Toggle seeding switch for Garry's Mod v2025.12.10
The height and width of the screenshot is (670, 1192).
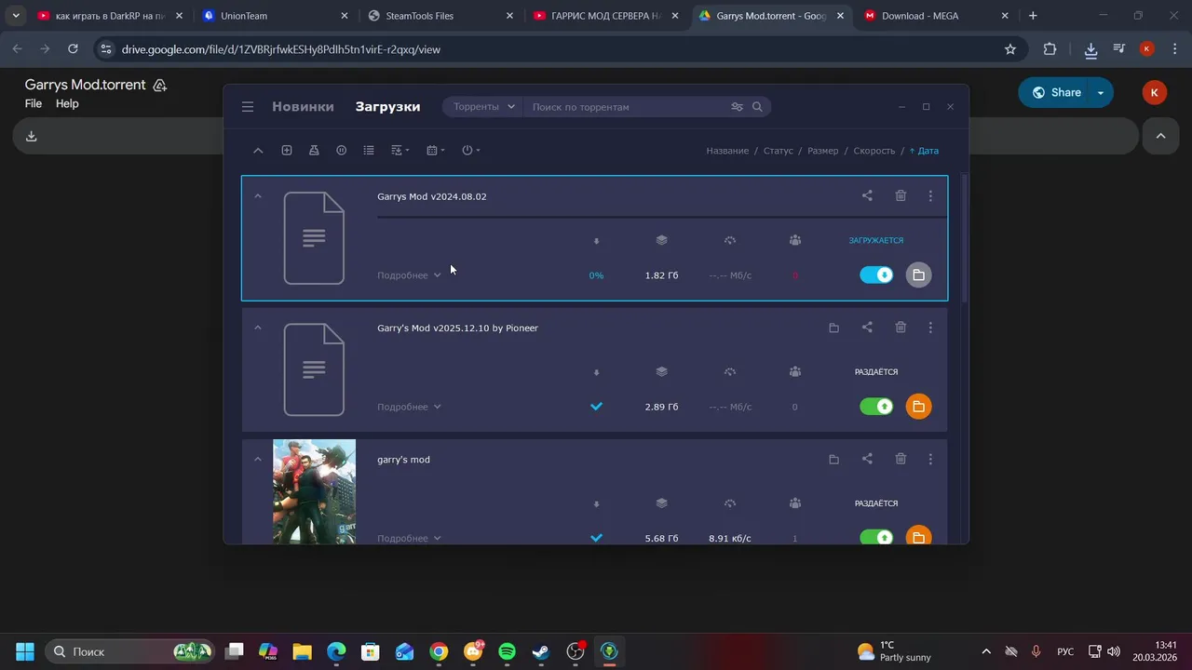pyautogui.click(x=876, y=407)
